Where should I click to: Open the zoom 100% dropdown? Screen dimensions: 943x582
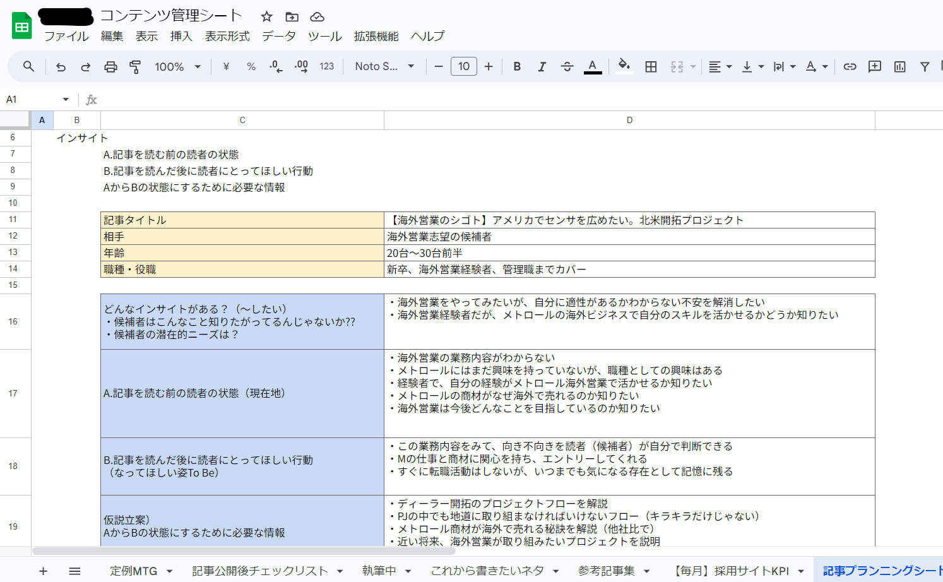point(178,66)
